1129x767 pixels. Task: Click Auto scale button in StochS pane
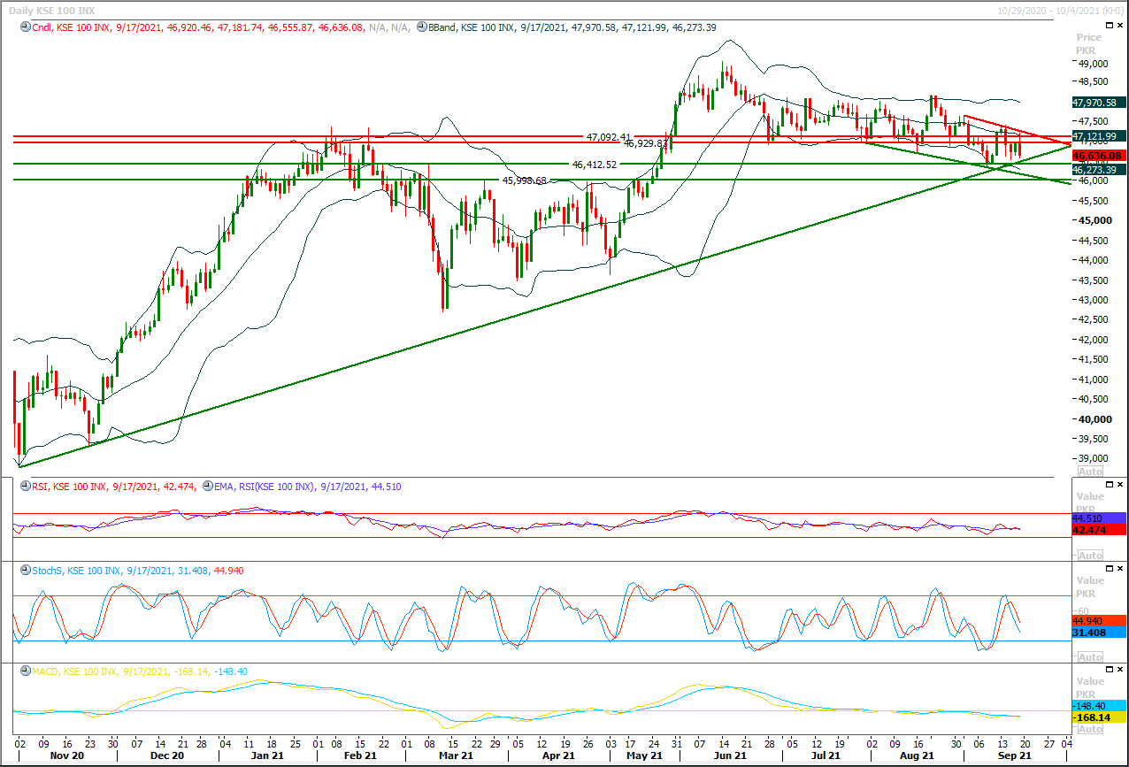(1090, 656)
